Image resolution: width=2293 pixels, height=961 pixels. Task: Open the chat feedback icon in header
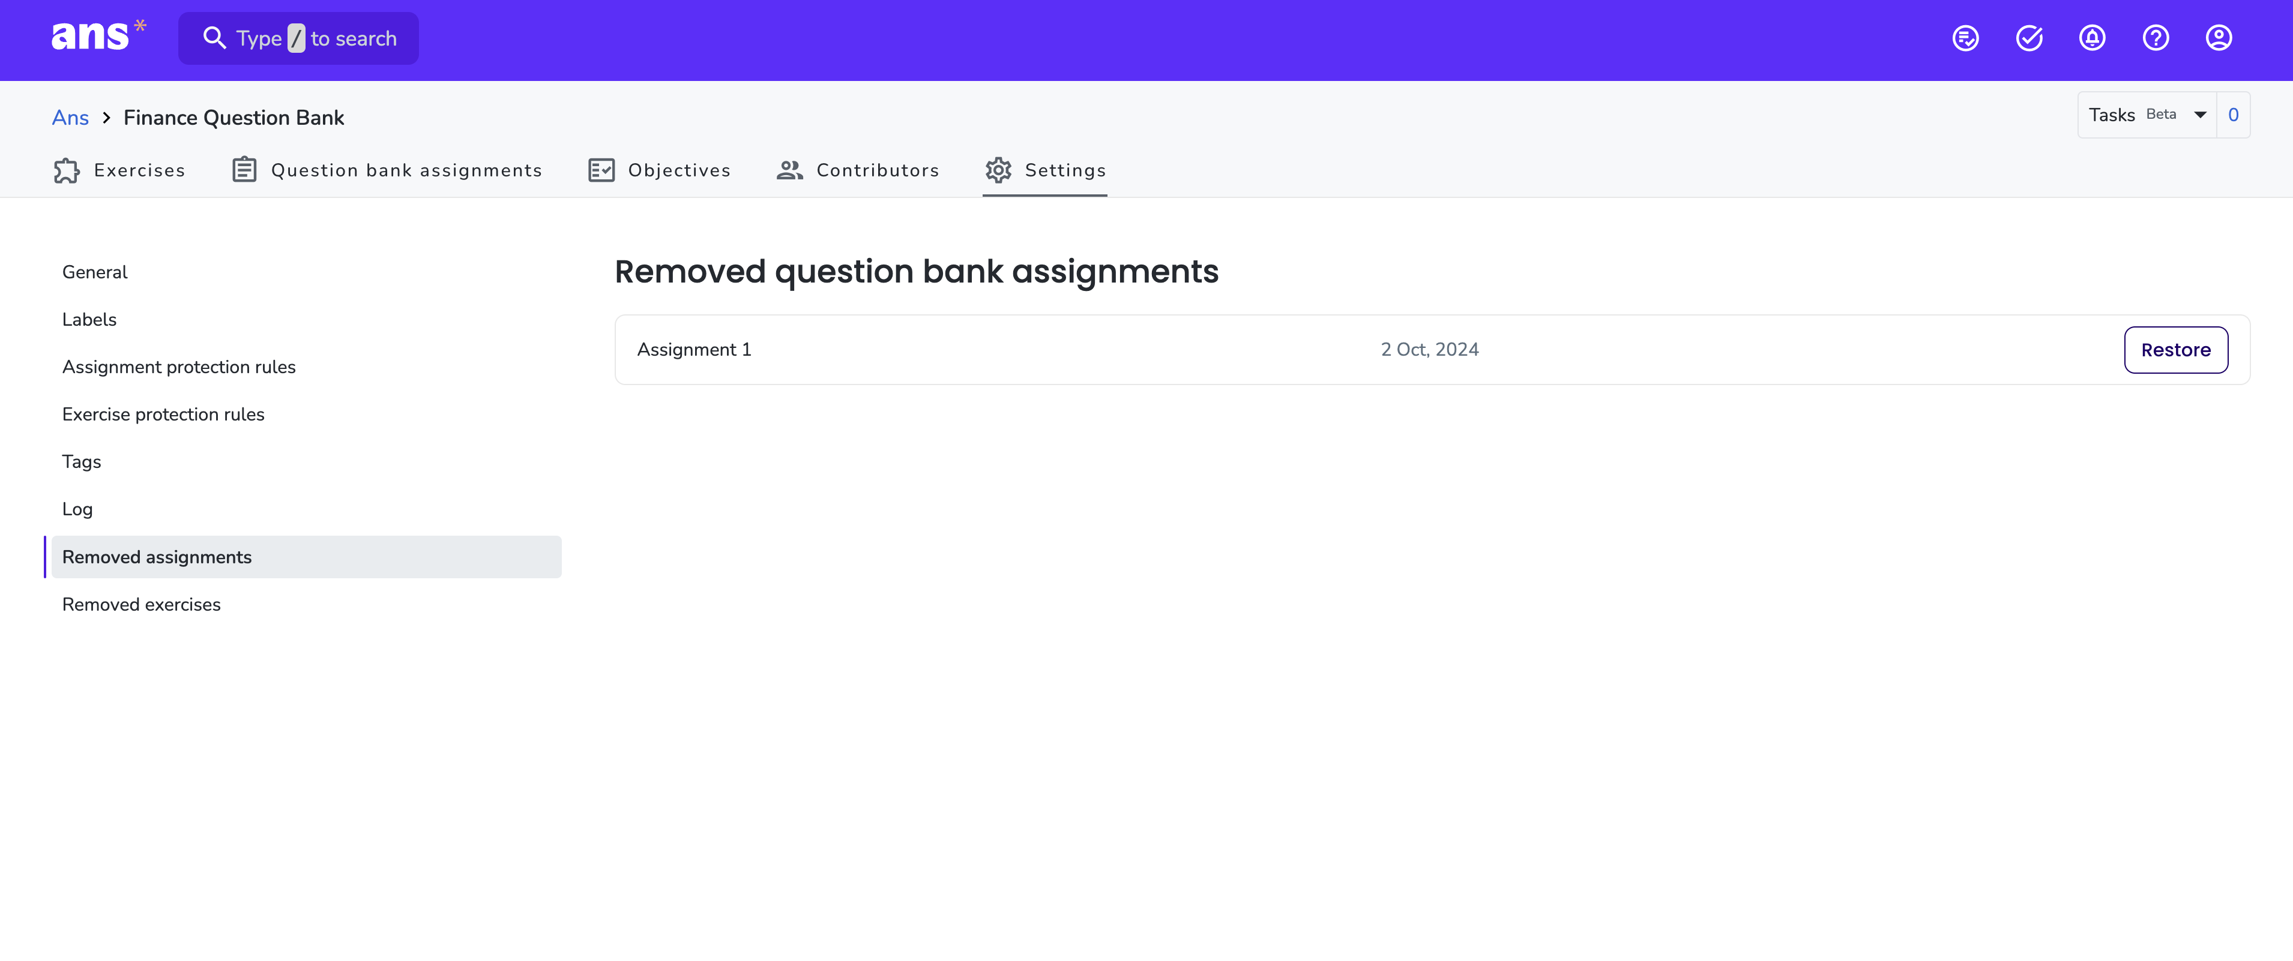[1965, 38]
